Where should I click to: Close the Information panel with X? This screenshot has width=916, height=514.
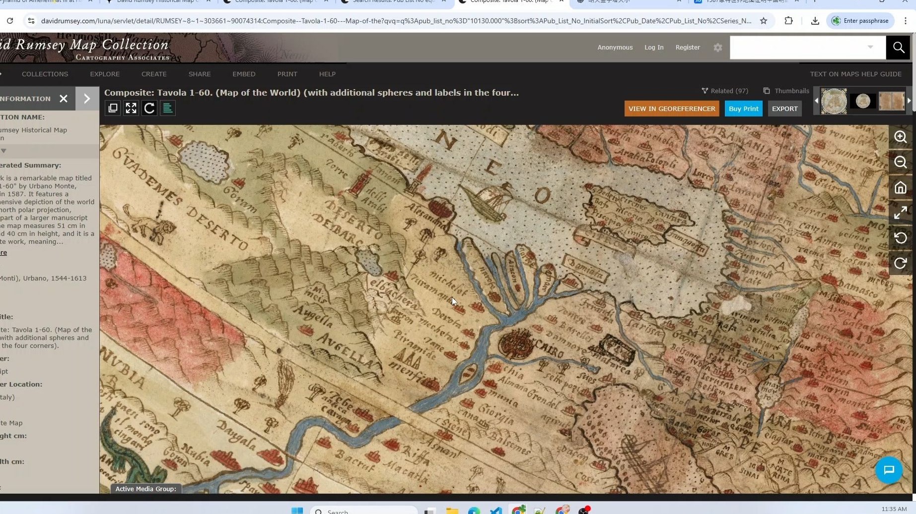(64, 99)
